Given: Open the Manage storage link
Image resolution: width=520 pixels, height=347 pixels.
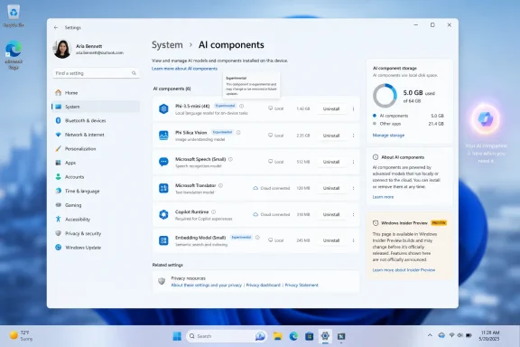Looking at the screenshot, I should pyautogui.click(x=388, y=136).
